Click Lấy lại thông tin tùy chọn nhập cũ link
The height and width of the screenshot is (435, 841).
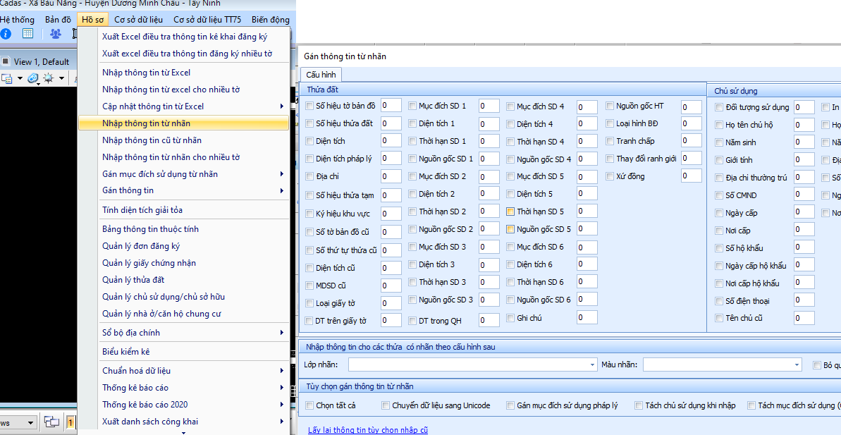367,429
